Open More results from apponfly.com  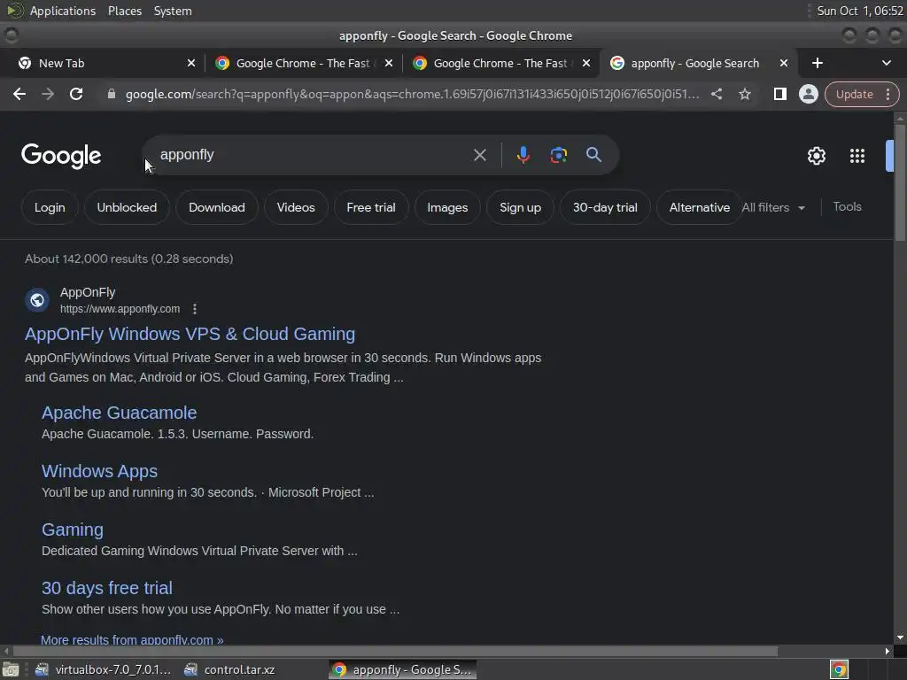pos(132,639)
